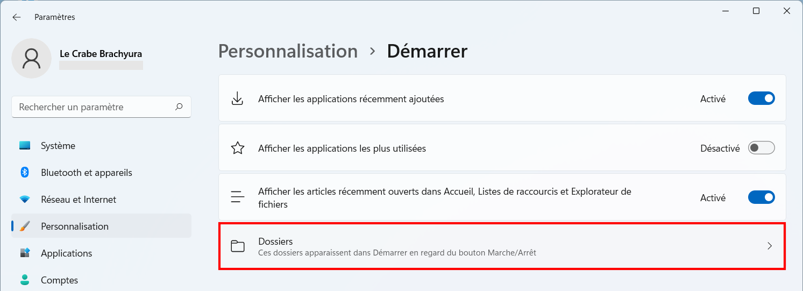Click the Comptes person icon
The width and height of the screenshot is (803, 291).
pyautogui.click(x=25, y=280)
